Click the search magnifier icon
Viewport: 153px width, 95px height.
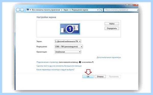[138, 10]
